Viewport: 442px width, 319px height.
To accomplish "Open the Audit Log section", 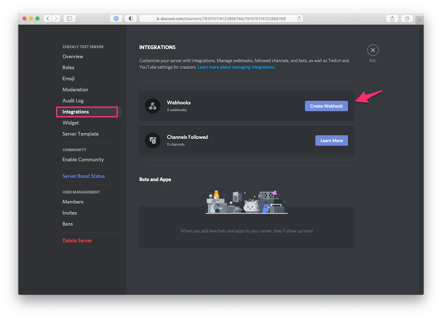I will click(x=72, y=100).
